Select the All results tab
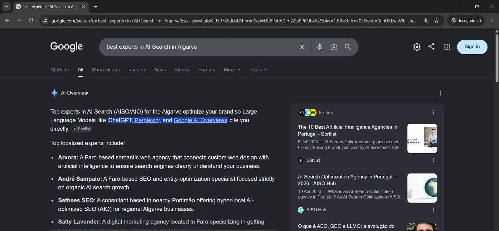Image resolution: width=499 pixels, height=231 pixels. [80, 70]
